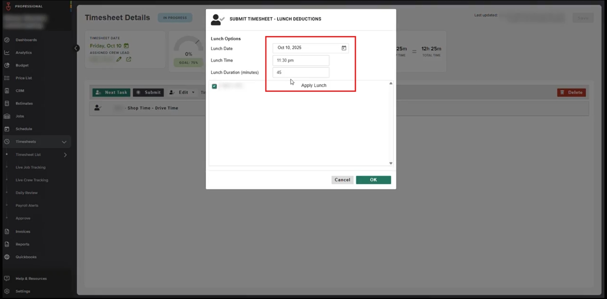Image resolution: width=607 pixels, height=299 pixels.
Task: Open Payroll Alerts
Action: [x=27, y=205]
